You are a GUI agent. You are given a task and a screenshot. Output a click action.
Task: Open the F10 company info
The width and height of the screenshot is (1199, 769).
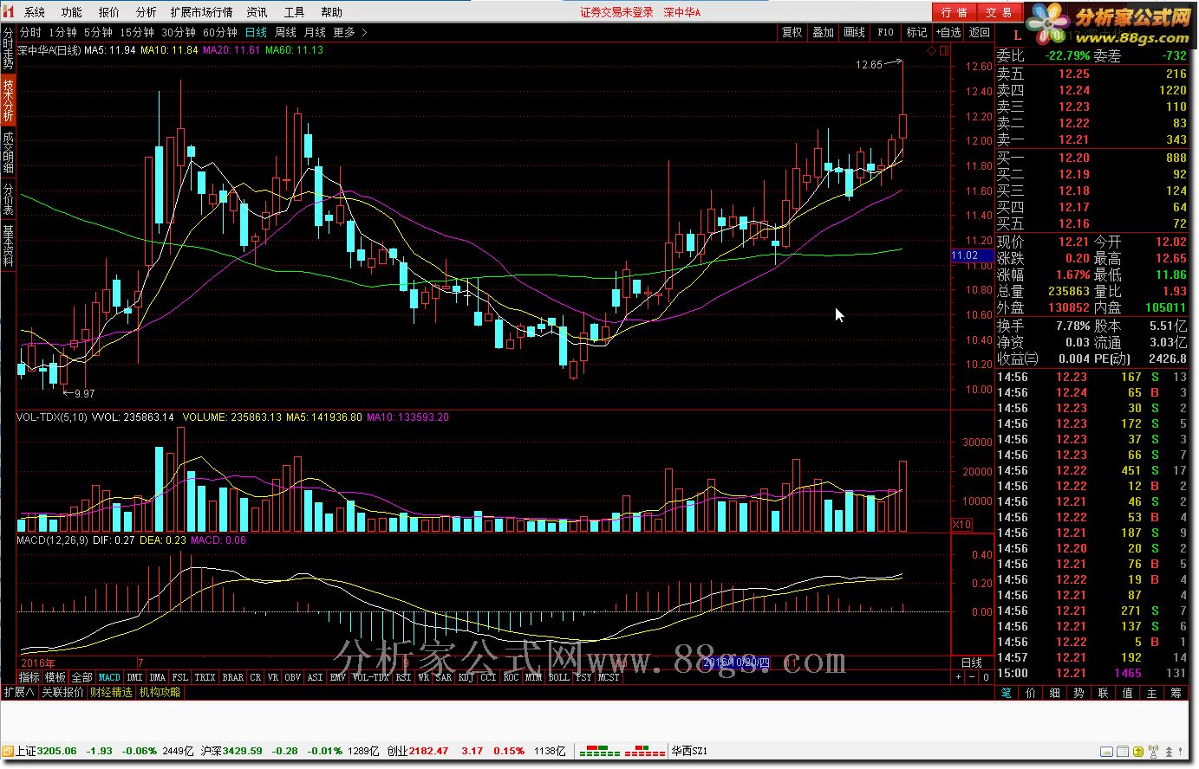click(x=885, y=32)
